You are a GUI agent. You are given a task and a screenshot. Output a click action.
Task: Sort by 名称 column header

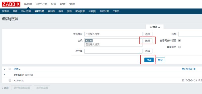[17, 69]
